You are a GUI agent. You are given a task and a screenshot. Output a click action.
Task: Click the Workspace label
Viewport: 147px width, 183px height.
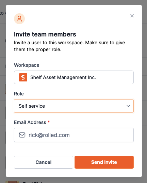27,65
